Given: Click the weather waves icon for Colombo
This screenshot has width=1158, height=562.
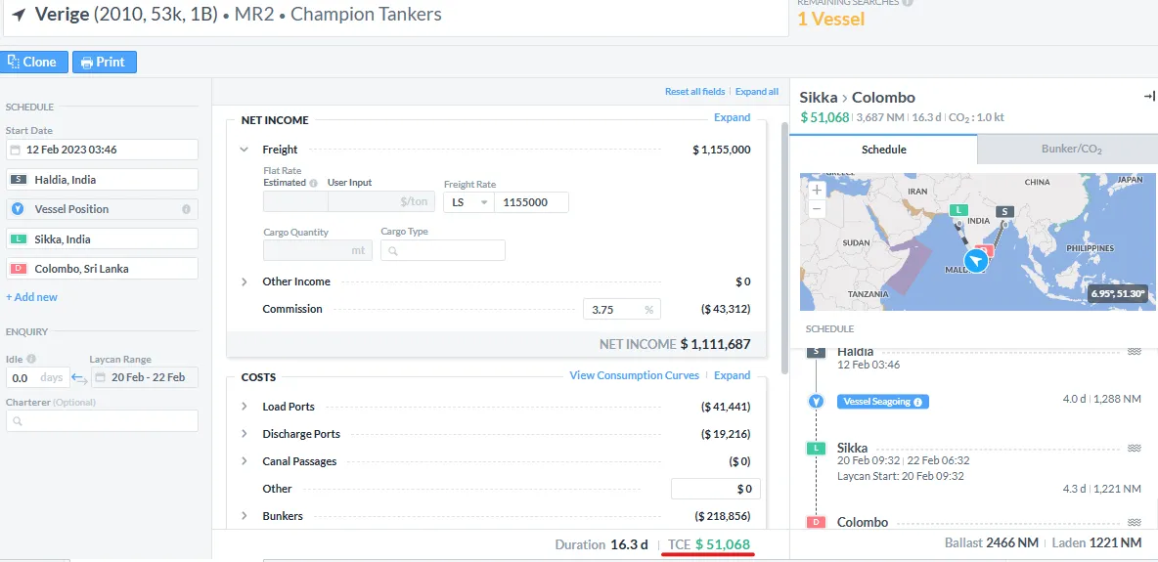Looking at the screenshot, I should click(x=1136, y=522).
